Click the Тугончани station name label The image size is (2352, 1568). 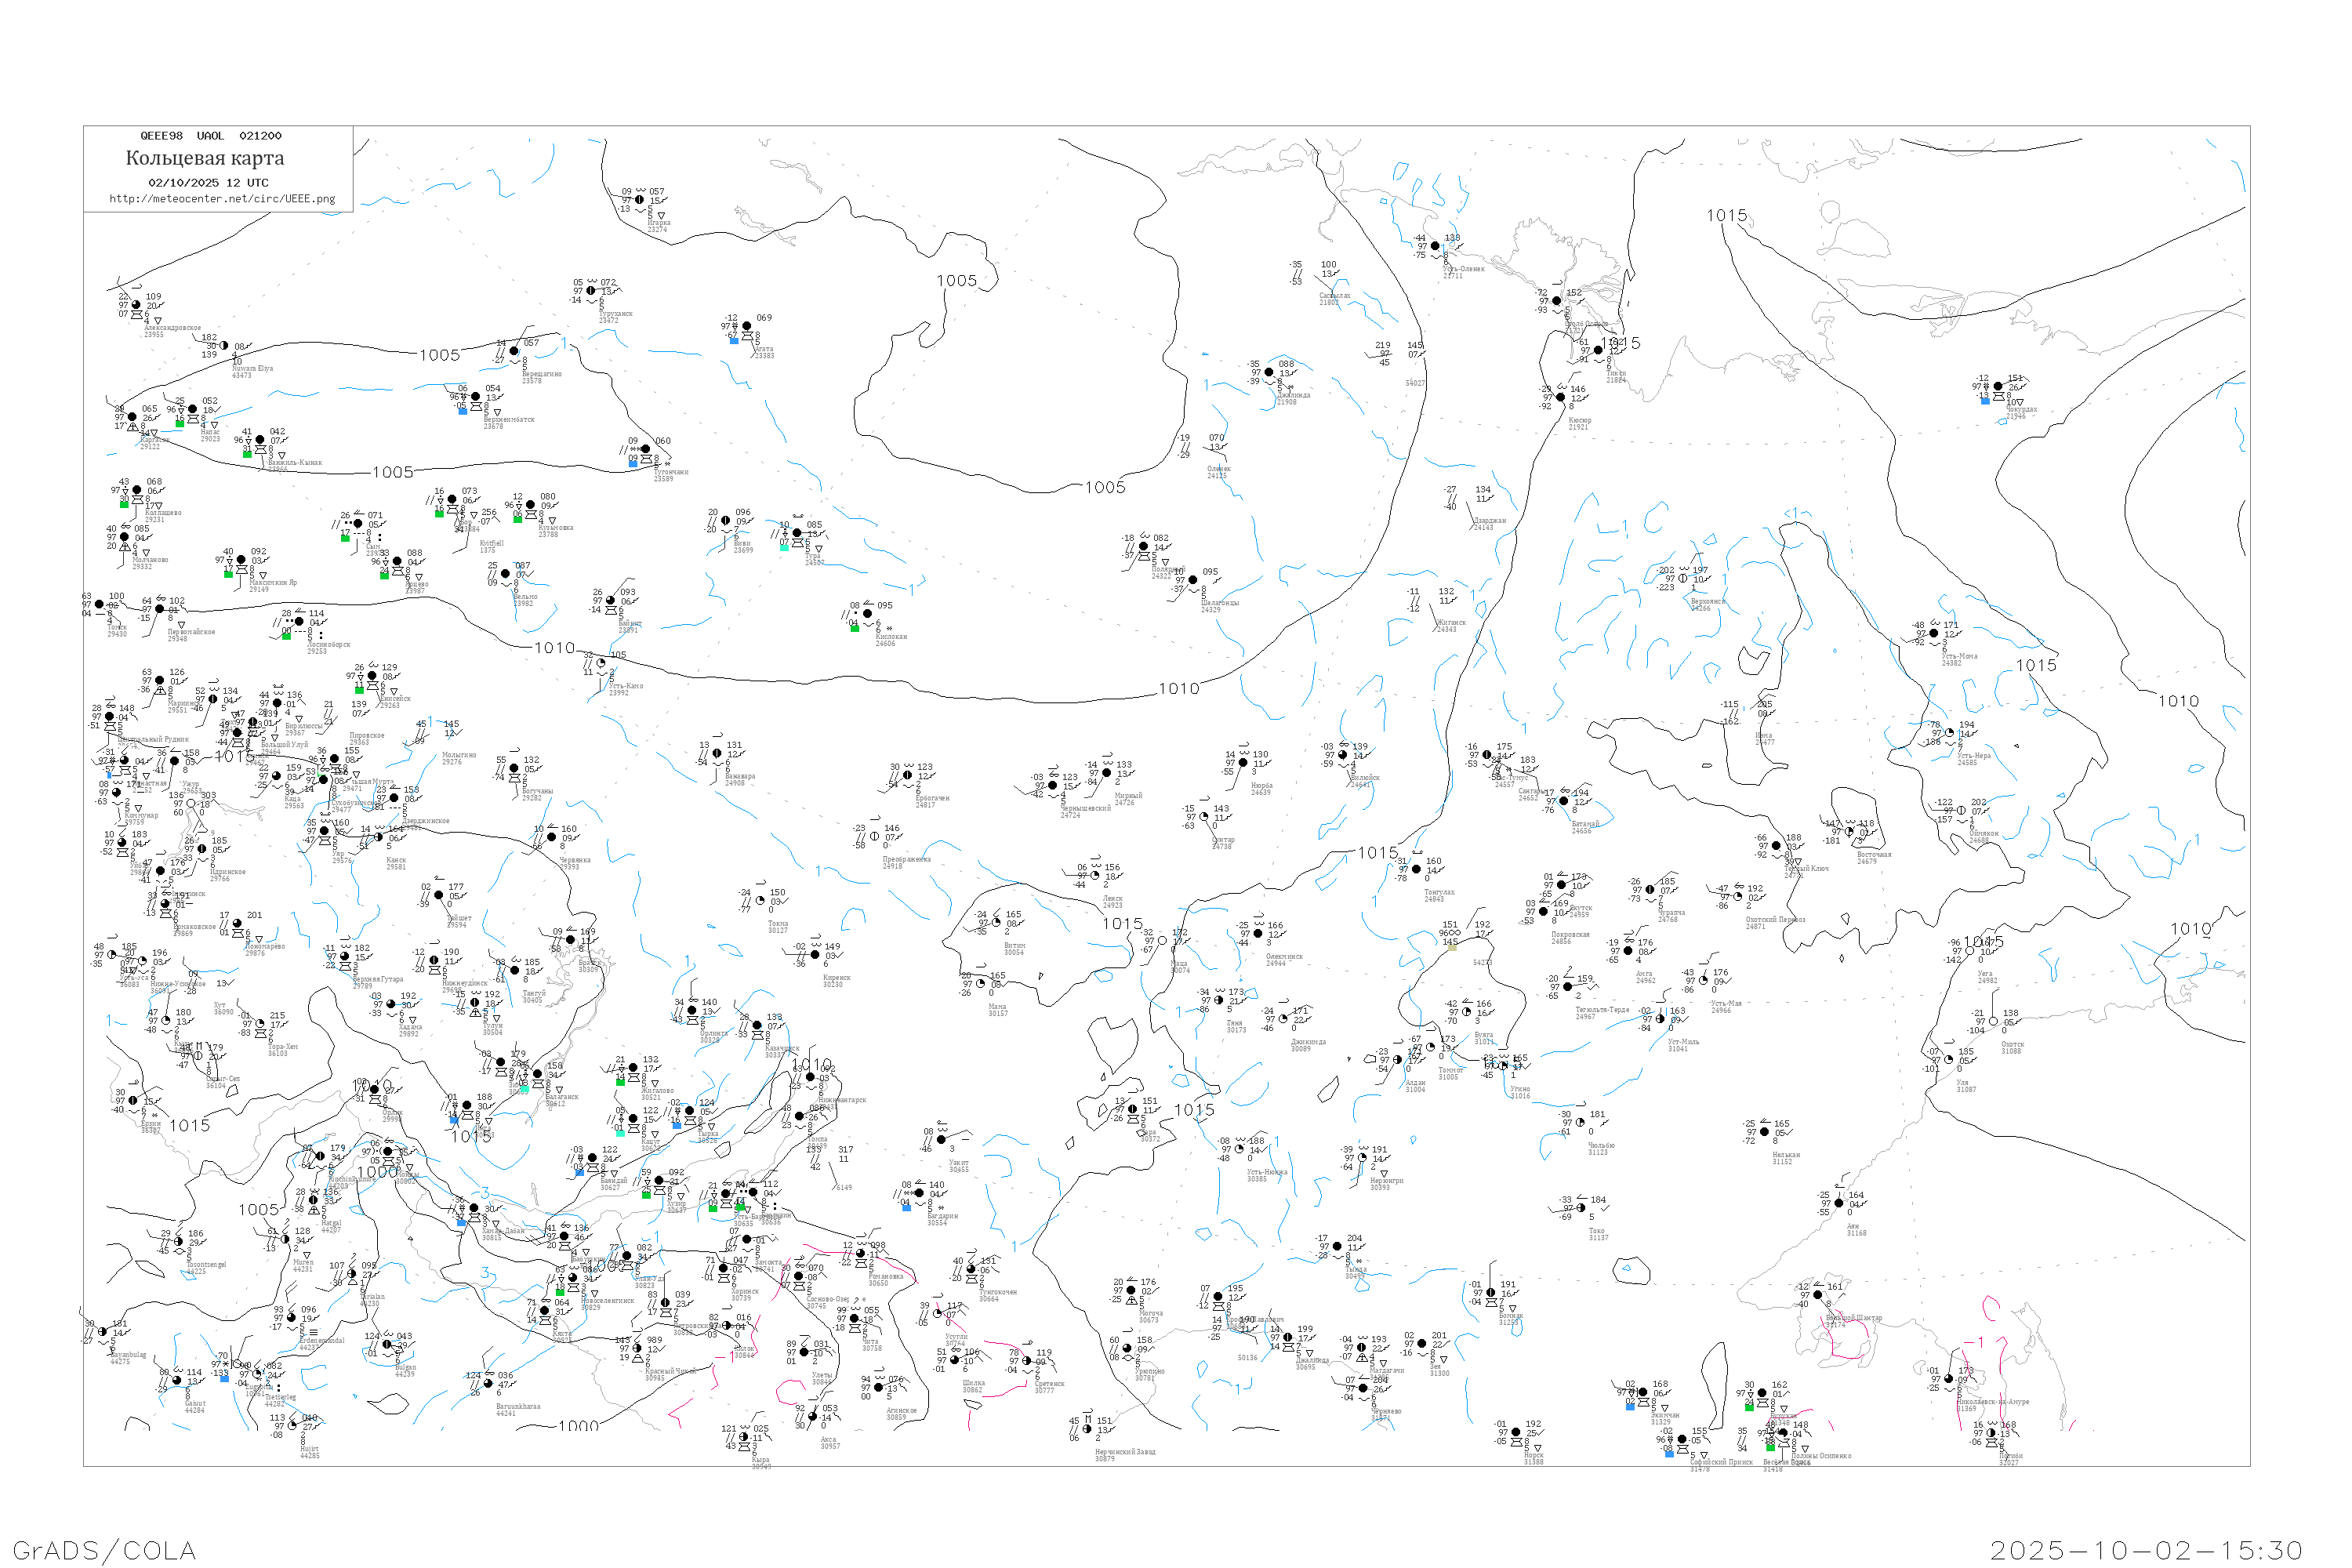pos(670,472)
